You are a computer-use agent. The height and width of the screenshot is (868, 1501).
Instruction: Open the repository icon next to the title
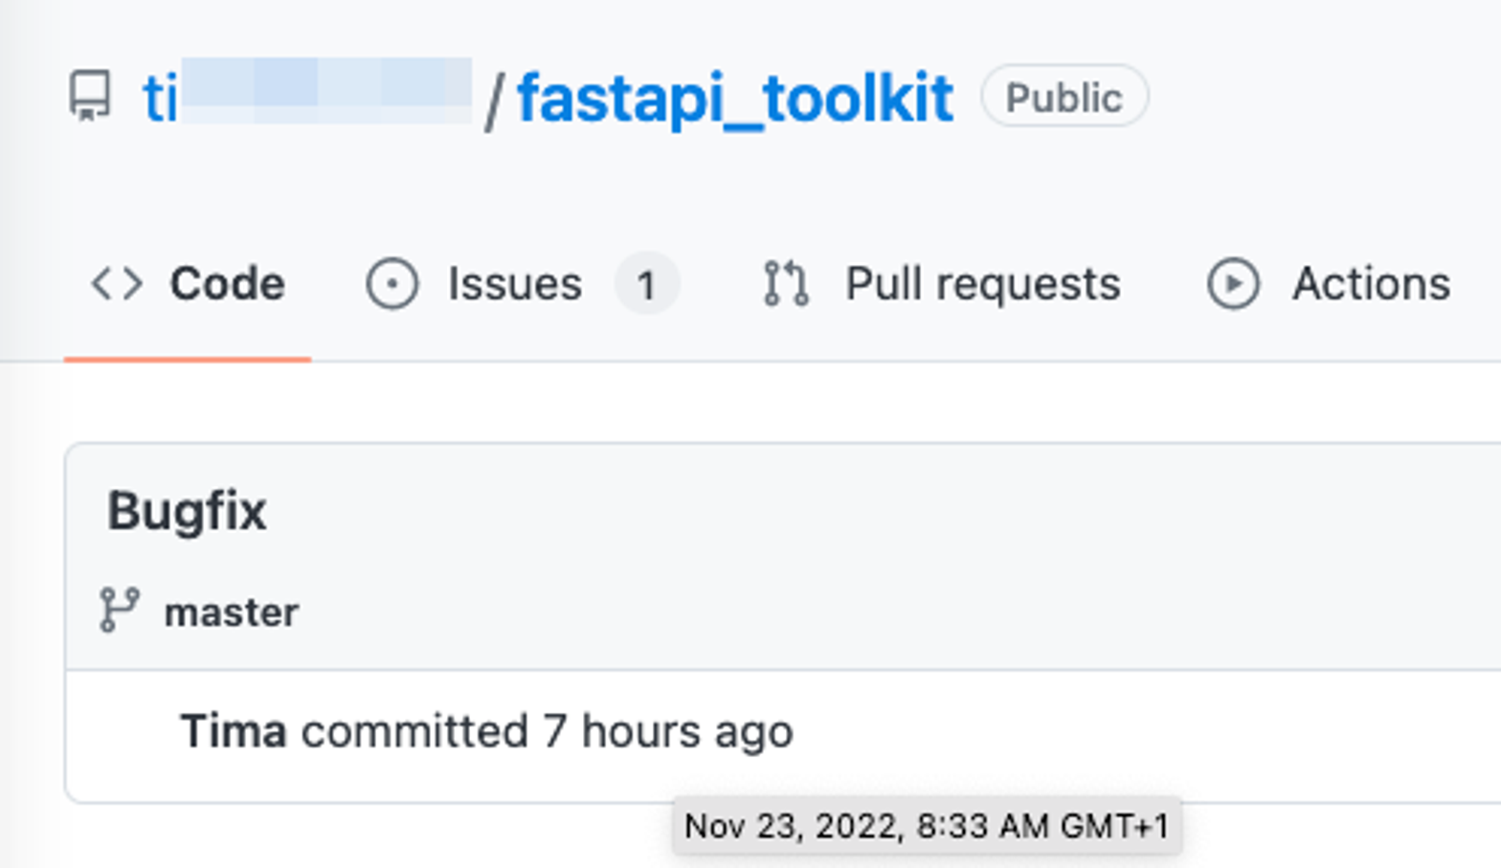(x=87, y=96)
